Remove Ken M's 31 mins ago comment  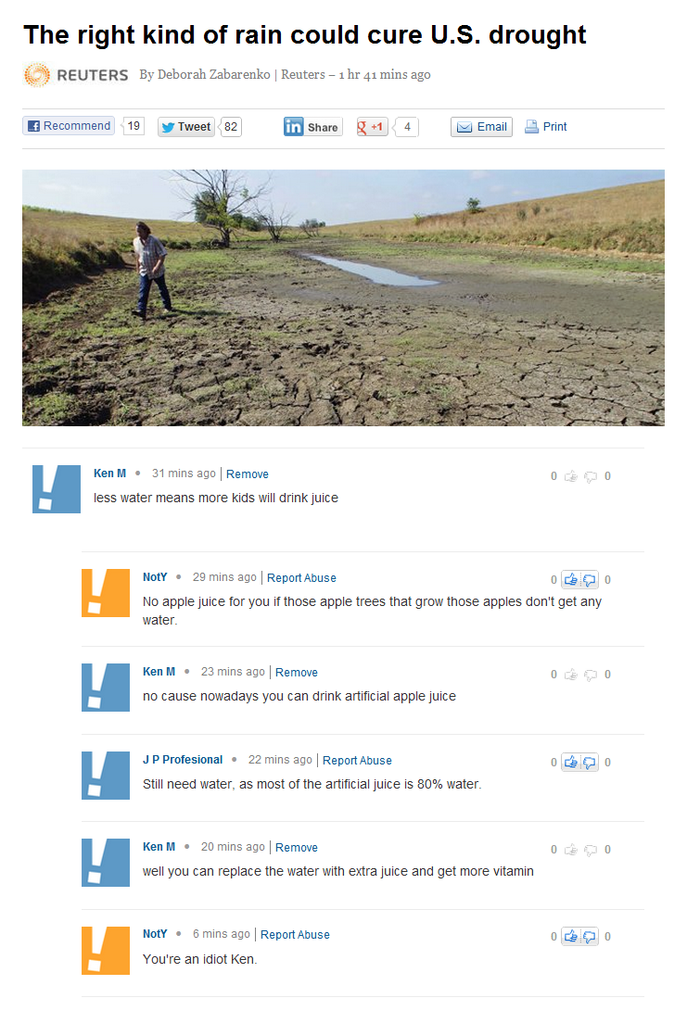[248, 474]
